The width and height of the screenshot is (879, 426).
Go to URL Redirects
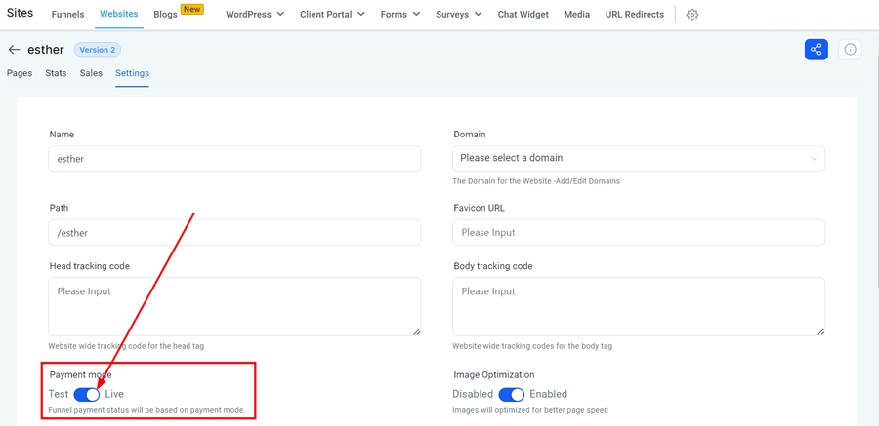coord(634,15)
